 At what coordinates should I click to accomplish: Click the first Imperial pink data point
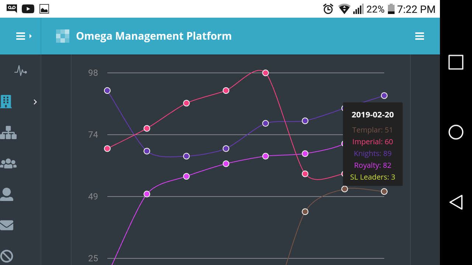pos(107,149)
